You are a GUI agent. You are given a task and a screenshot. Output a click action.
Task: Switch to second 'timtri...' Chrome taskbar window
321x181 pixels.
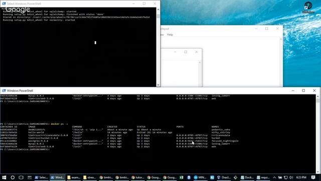[121, 177]
